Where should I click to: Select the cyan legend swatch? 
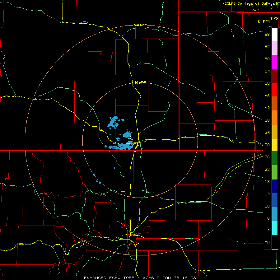tap(275, 228)
